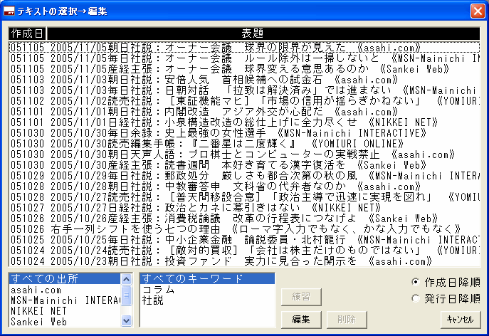Click the 作成日 column header
This screenshot has height=336, width=489.
28,33
